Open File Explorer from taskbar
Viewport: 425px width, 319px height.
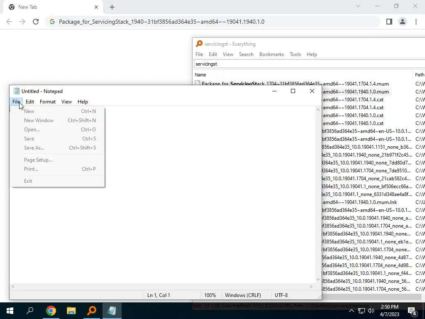click(x=71, y=311)
